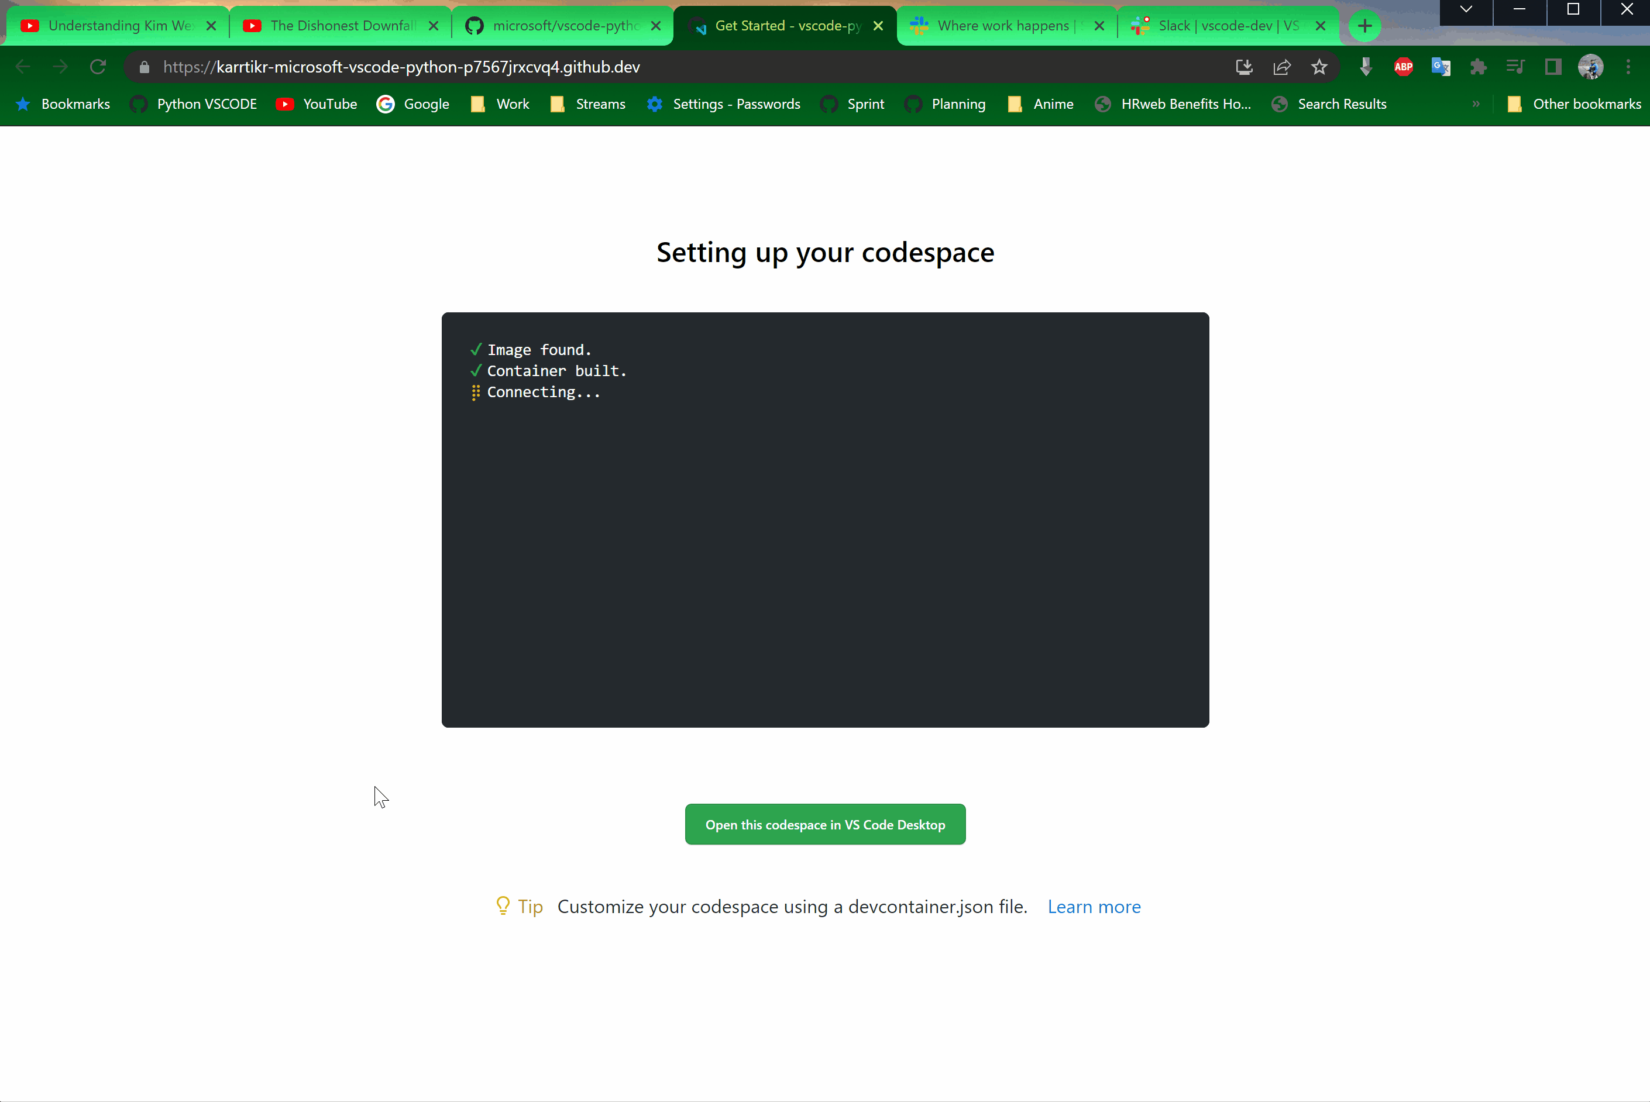
Task: Click Open this codespace in VS Code Desktop
Action: [824, 824]
